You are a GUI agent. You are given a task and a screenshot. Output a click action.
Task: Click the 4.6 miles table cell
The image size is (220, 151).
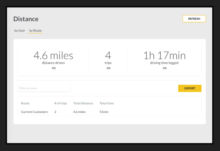pyautogui.click(x=79, y=112)
